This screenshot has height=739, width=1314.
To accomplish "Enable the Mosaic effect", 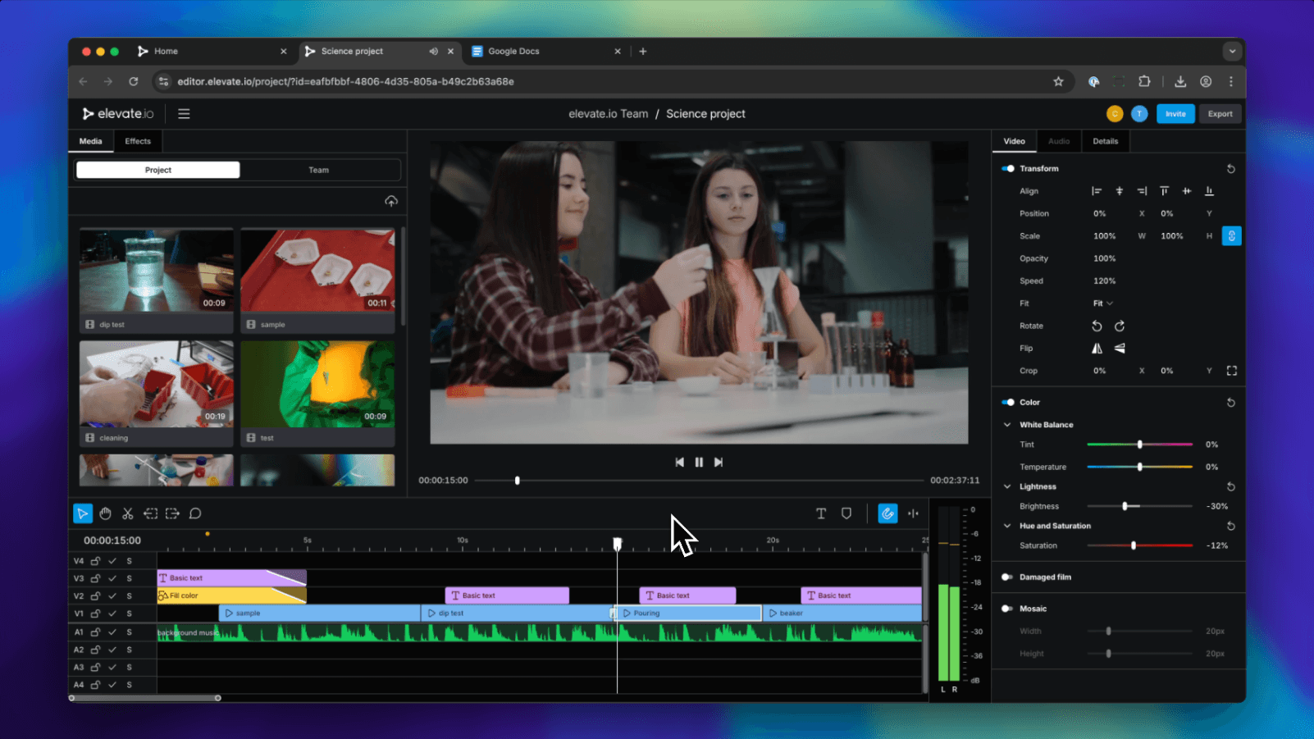I will (x=1007, y=609).
